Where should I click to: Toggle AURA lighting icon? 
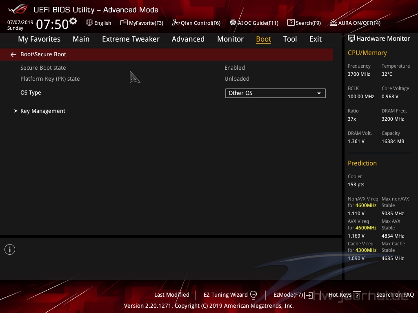(333, 23)
